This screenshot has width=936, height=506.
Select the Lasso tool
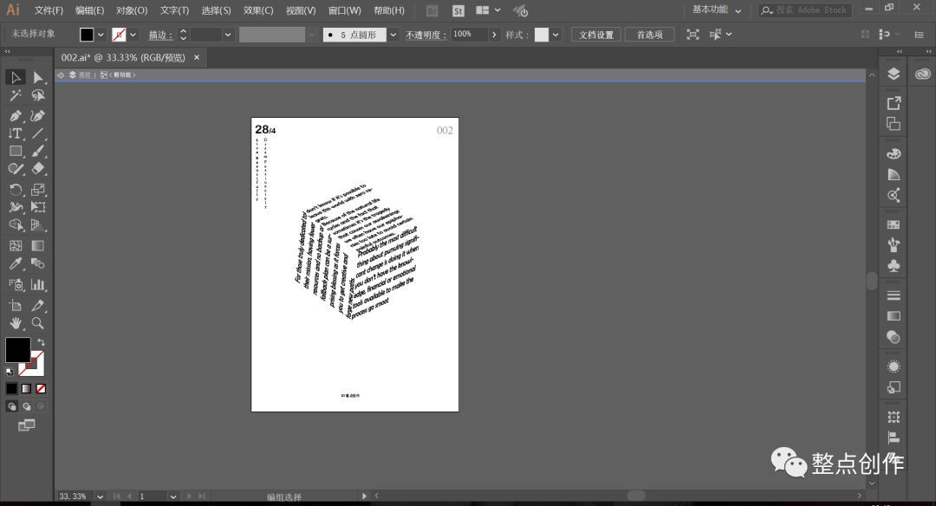click(x=38, y=95)
